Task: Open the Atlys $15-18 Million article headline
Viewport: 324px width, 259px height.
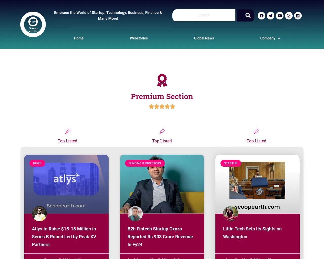Action: [64, 236]
